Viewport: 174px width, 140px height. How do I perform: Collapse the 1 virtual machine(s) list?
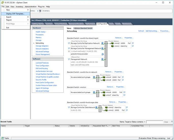pos(69,51)
